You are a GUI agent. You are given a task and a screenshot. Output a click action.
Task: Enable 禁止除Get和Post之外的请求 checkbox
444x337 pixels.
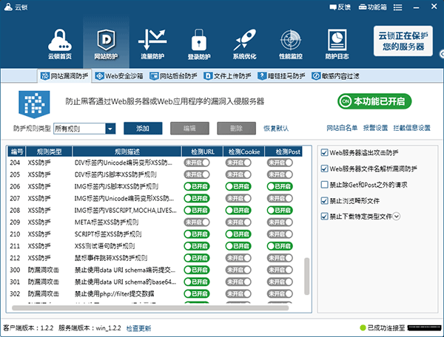tap(326, 184)
